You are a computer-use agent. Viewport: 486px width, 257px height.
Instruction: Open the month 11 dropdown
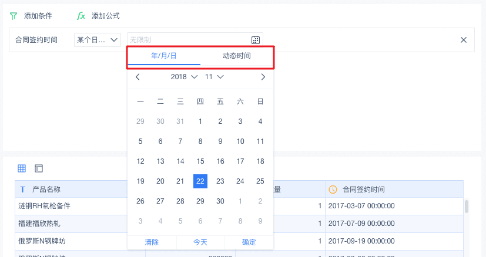pos(214,77)
